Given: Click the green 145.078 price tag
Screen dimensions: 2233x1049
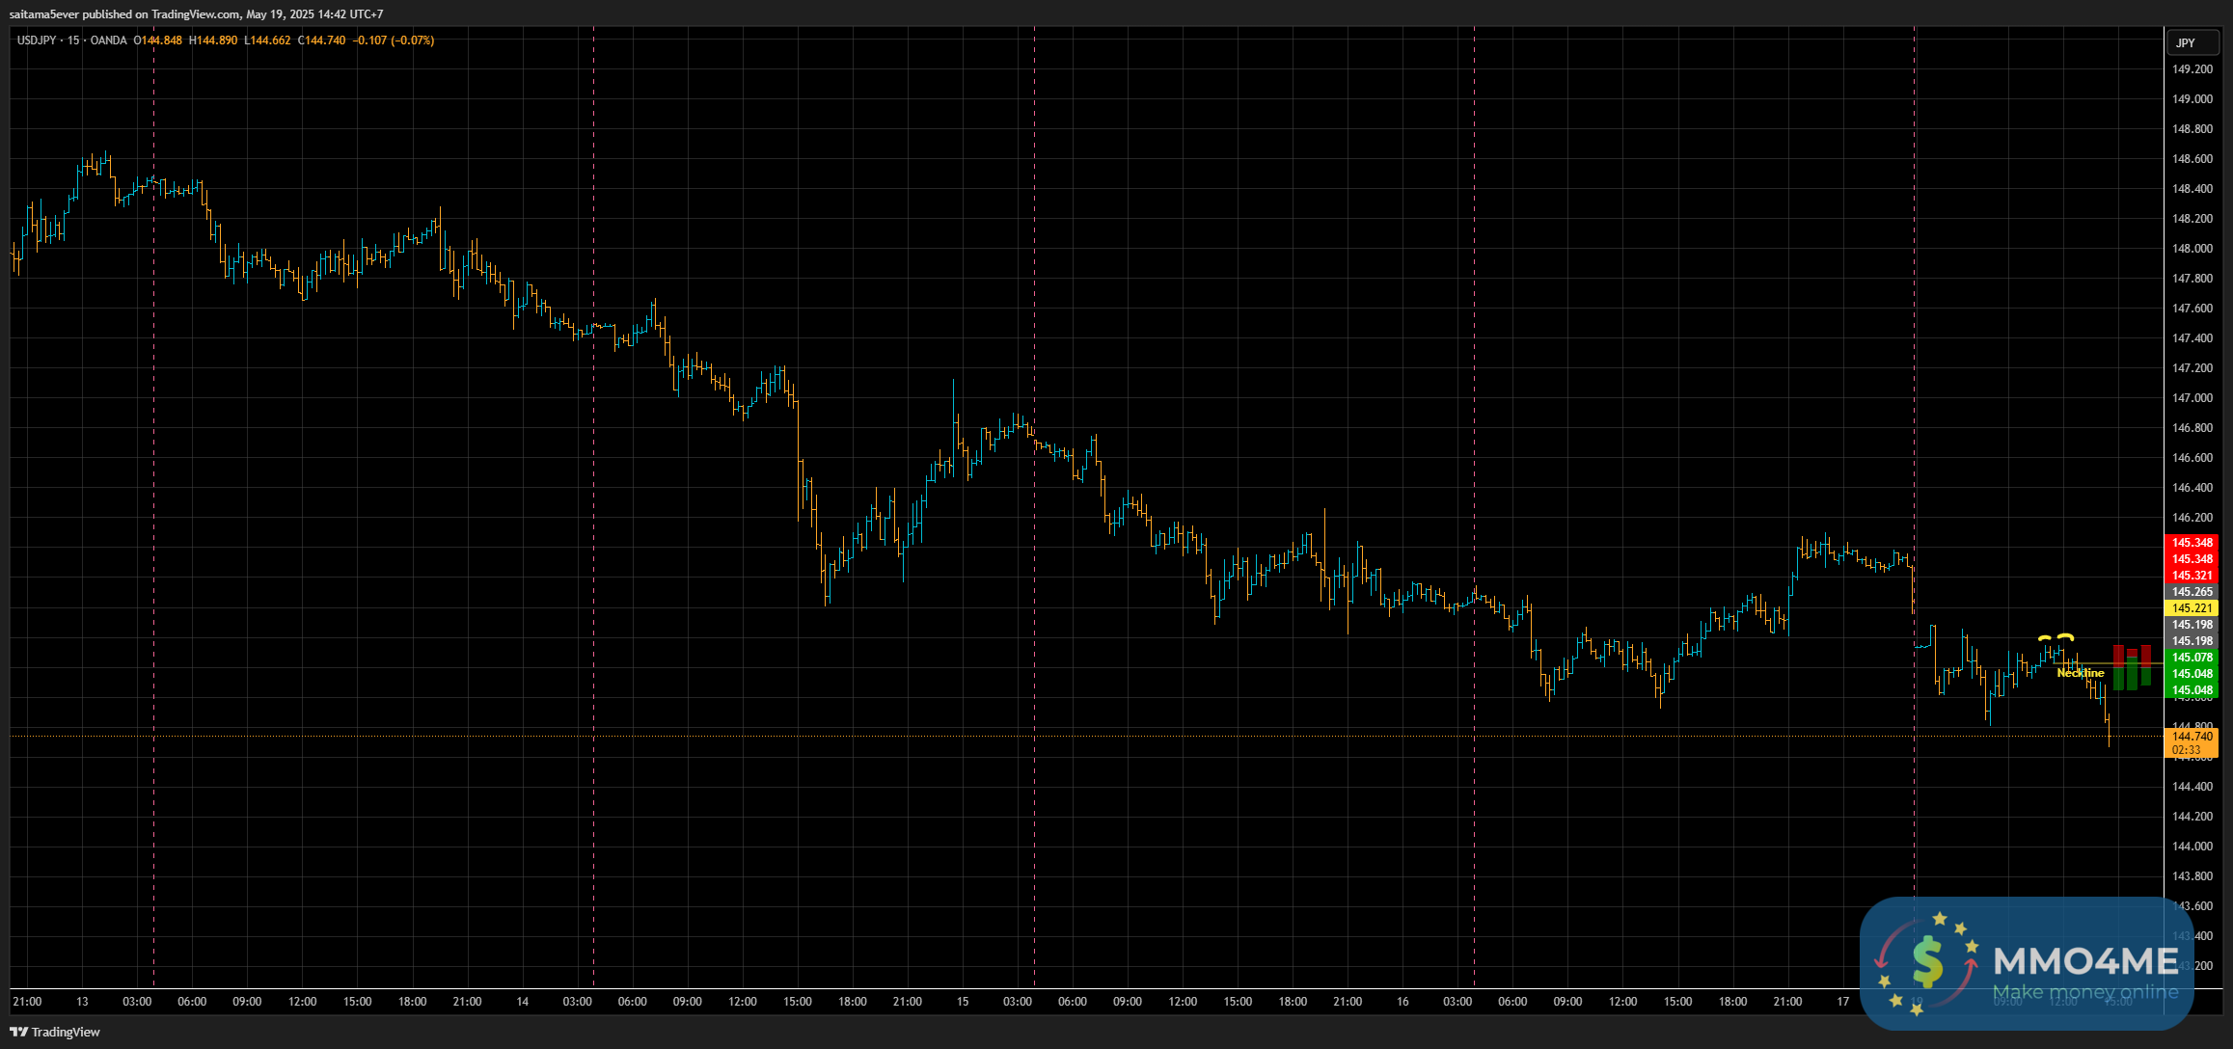Looking at the screenshot, I should [x=2192, y=658].
